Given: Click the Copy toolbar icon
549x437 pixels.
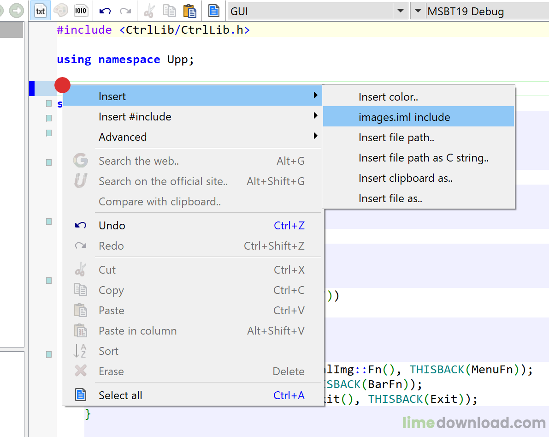Looking at the screenshot, I should click(169, 11).
